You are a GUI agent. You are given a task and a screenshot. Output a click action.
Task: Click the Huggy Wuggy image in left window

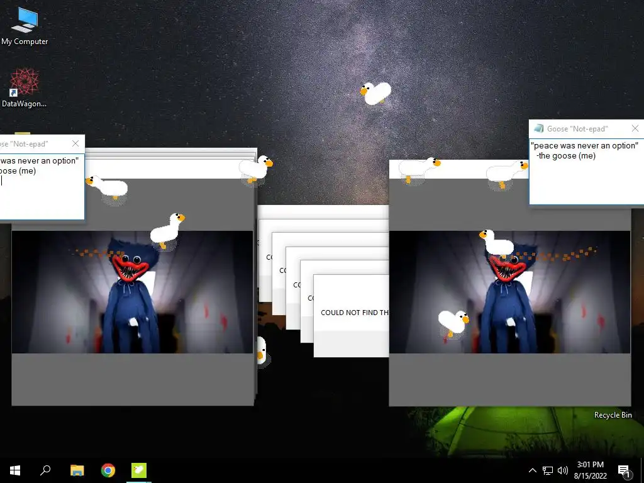point(132,292)
